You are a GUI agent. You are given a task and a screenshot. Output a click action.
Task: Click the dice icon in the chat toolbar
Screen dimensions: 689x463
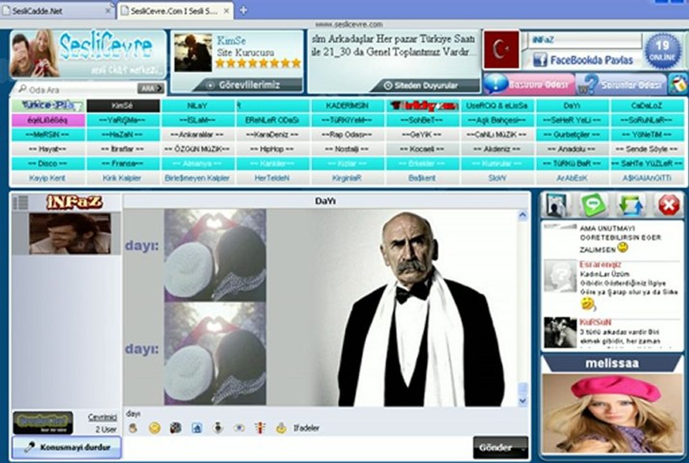coord(176,428)
